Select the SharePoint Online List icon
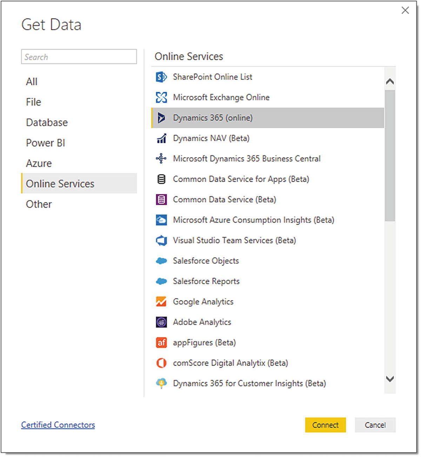Image resolution: width=421 pixels, height=457 pixels. (x=161, y=77)
